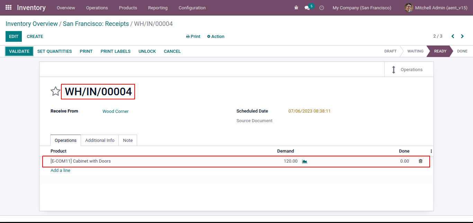
Task: Open the Wood Corner partner link
Action: pyautogui.click(x=116, y=111)
